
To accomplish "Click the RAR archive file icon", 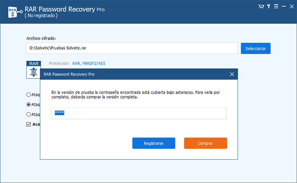I will point(34,69).
